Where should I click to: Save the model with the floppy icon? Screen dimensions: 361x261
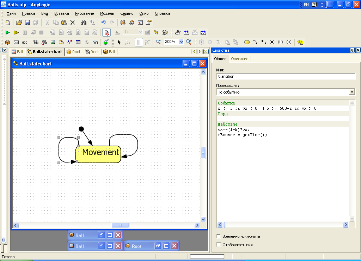pyautogui.click(x=27, y=23)
